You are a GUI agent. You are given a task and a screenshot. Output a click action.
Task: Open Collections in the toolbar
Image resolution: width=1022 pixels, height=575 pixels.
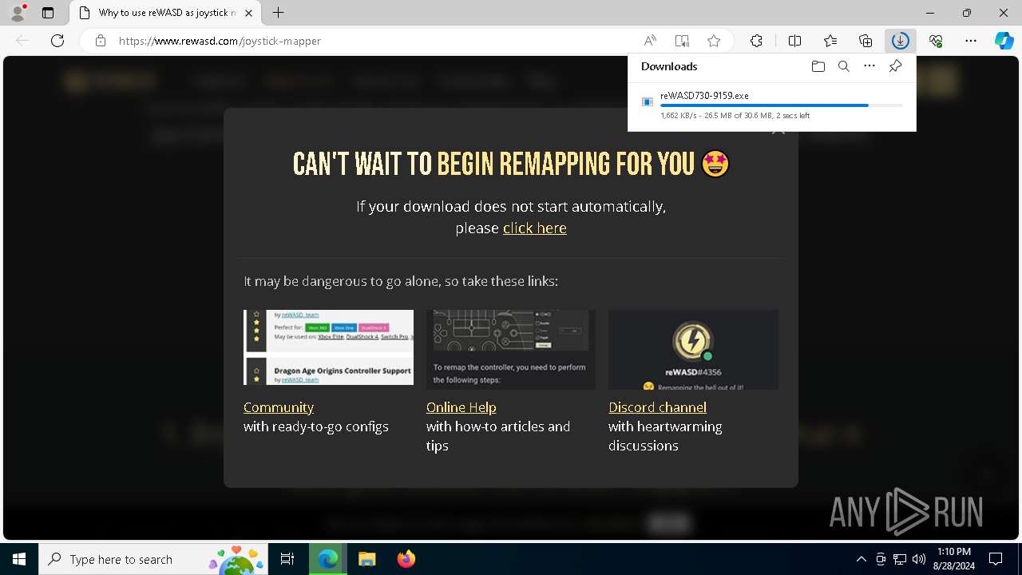tap(866, 41)
